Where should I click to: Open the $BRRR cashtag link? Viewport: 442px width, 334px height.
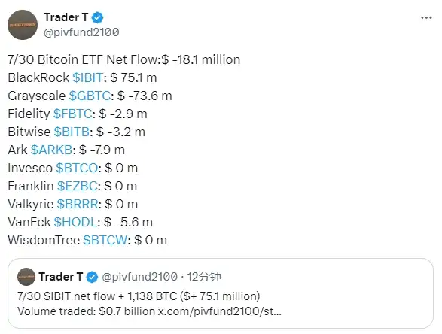click(78, 204)
